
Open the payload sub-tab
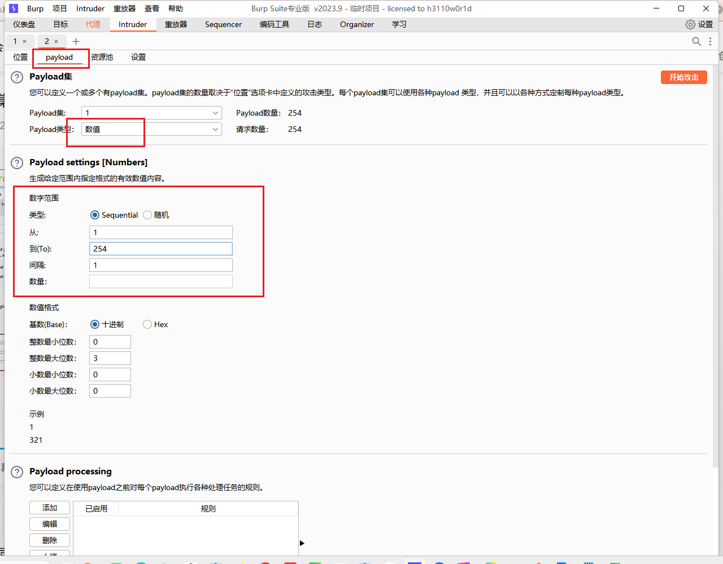pyautogui.click(x=59, y=57)
